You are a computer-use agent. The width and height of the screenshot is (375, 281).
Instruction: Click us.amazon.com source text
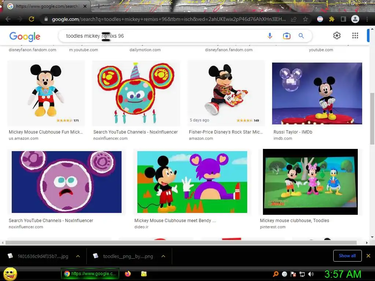pos(23,138)
